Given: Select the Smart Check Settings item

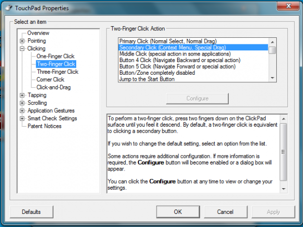Looking at the screenshot, I should pyautogui.click(x=52, y=119).
